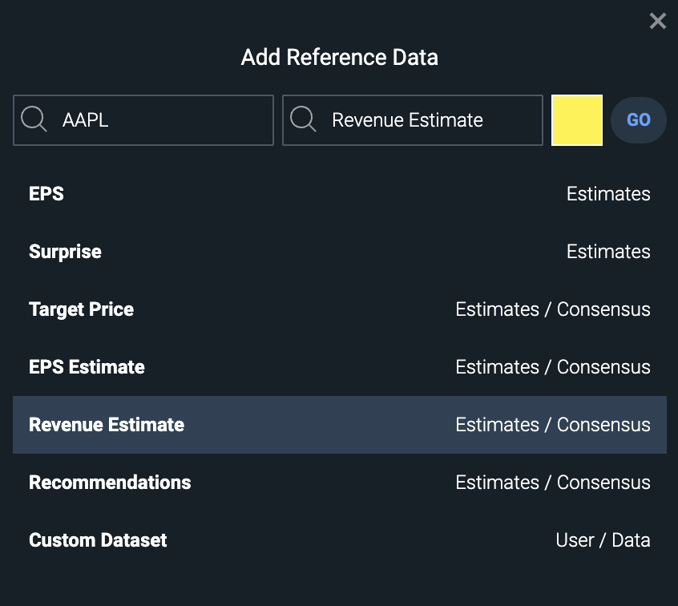Image resolution: width=678 pixels, height=606 pixels.
Task: Select the highlighted Revenue Estimate row
Action: 107,424
